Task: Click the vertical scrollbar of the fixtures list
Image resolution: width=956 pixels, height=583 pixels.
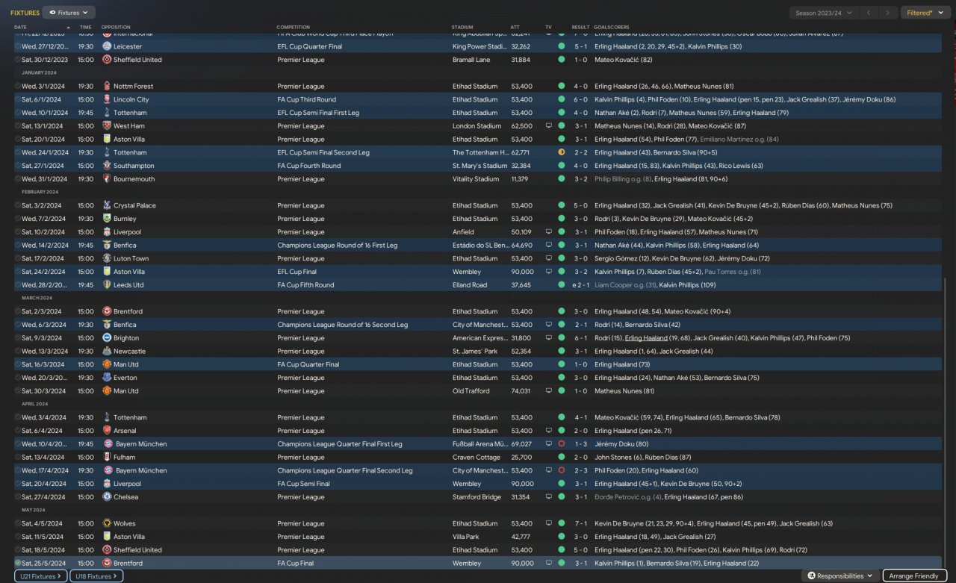Action: click(x=945, y=423)
